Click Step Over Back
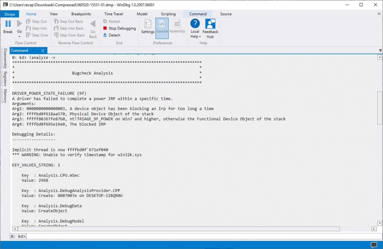Image resolution: width=383 pixels, height=249 pixels. pos(69,35)
